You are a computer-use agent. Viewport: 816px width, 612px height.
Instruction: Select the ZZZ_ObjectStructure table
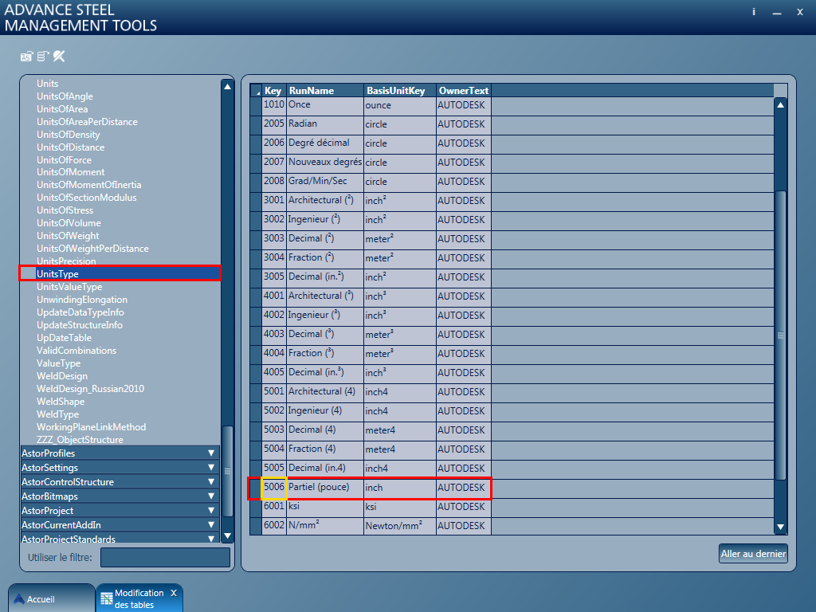[80, 440]
